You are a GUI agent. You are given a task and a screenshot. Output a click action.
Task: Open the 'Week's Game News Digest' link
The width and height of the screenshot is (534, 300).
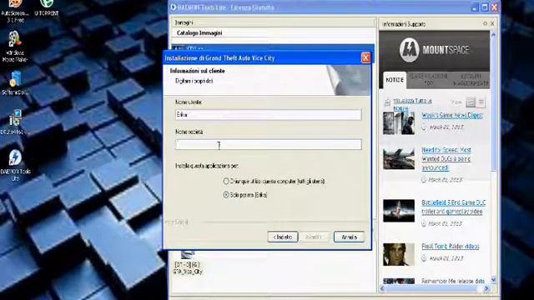pyautogui.click(x=451, y=115)
